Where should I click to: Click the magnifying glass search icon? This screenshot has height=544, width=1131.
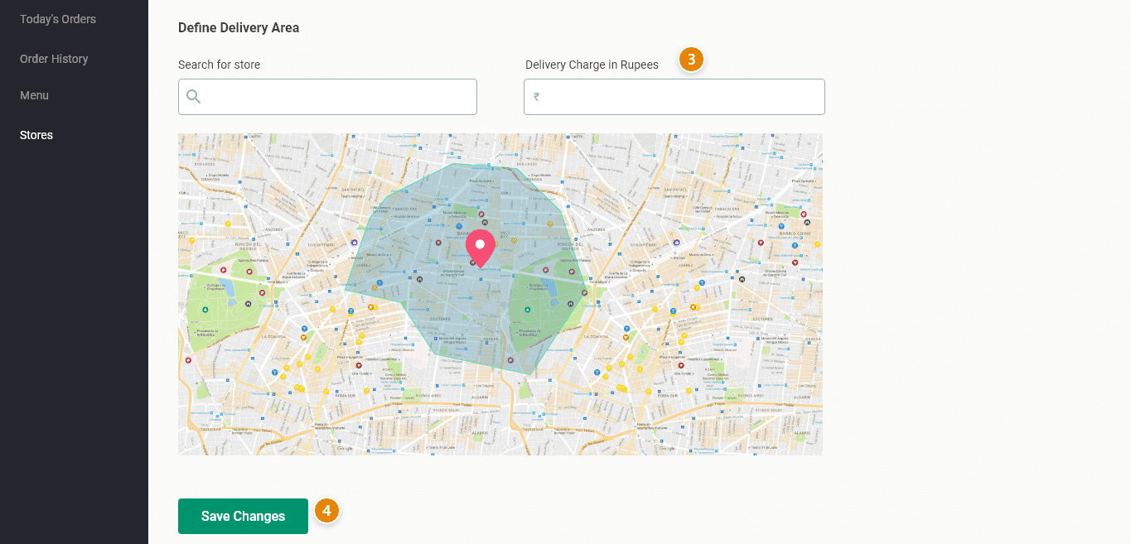pos(194,97)
